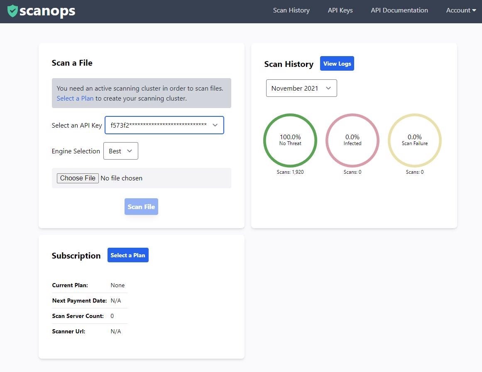Go to API Documentation

[399, 10]
